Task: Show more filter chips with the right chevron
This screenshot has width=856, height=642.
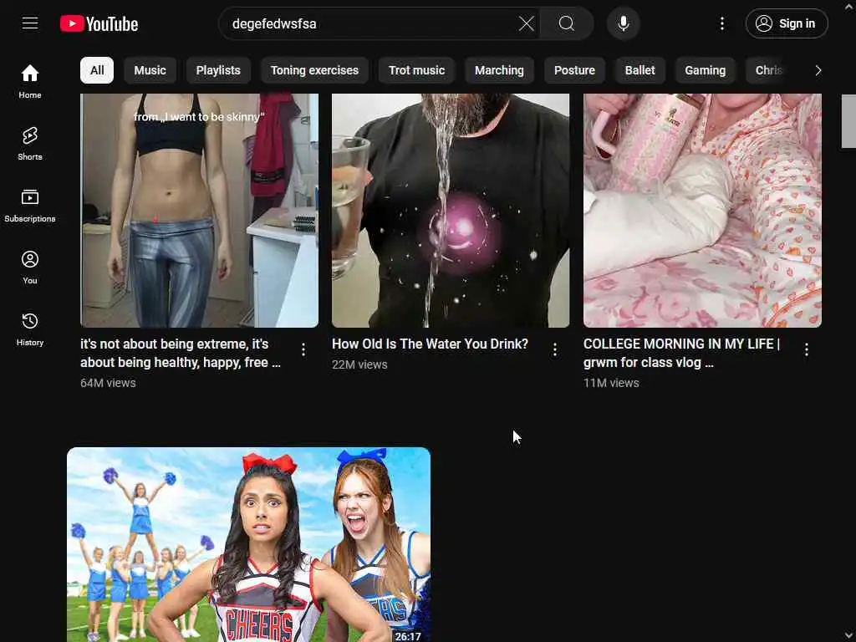Action: point(818,70)
